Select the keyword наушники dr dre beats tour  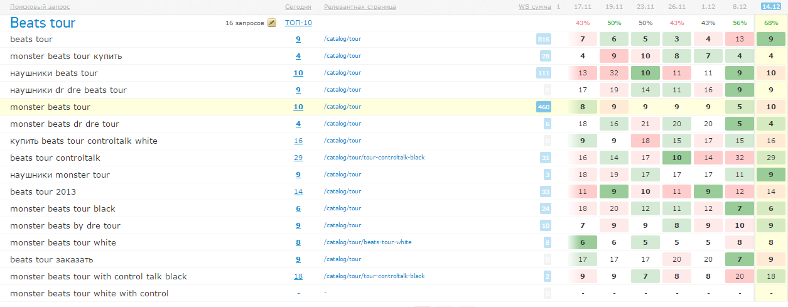point(68,90)
